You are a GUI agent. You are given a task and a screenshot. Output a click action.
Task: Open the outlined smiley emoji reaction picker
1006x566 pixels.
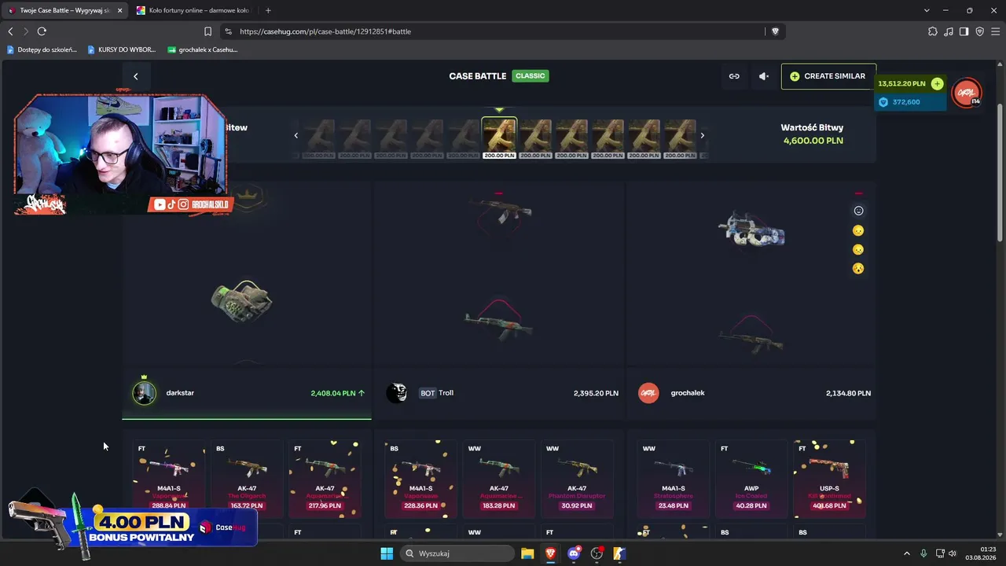pyautogui.click(x=858, y=211)
